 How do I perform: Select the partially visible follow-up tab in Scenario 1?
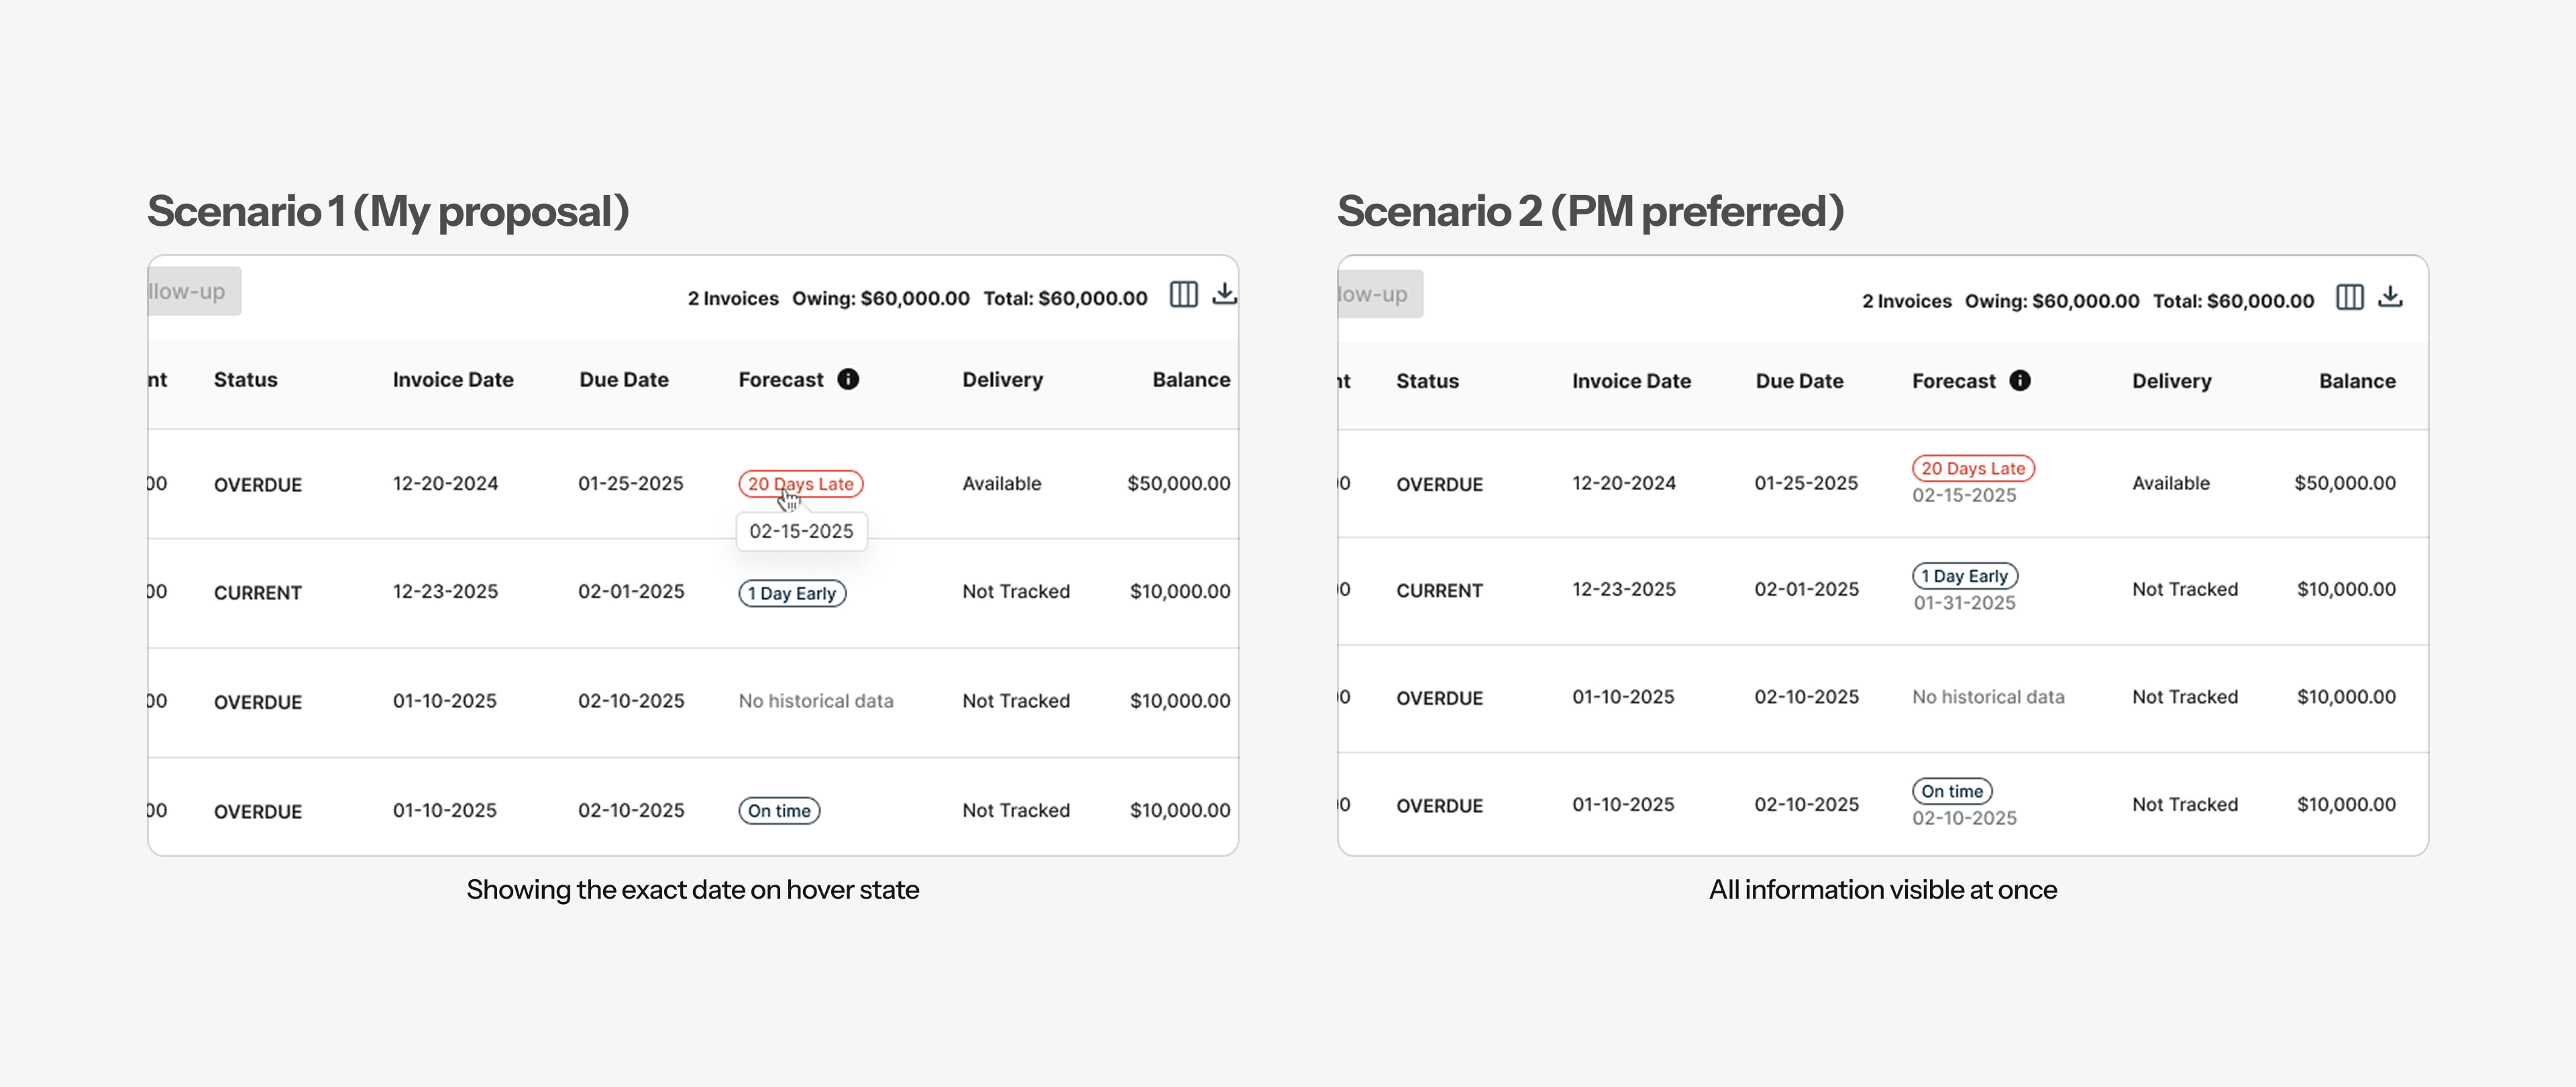(x=193, y=292)
